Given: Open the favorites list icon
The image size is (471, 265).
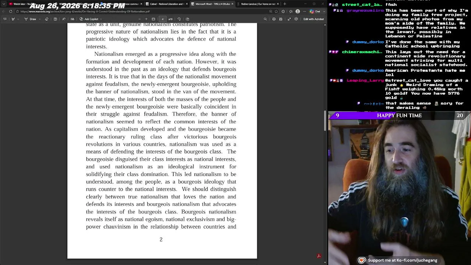Looking at the screenshot, I should pyautogui.click(x=291, y=11).
